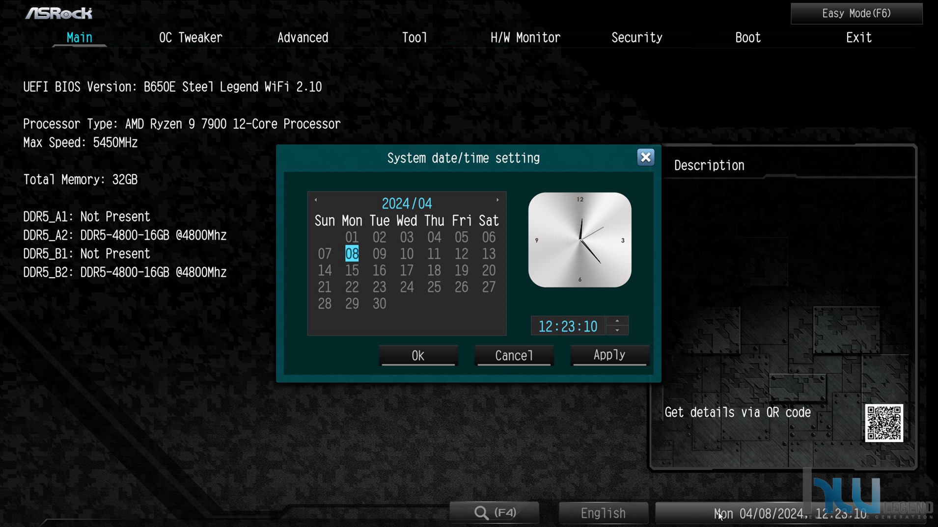Screen dimensions: 938x527
Task: Select calendar day 23
Action: pyautogui.click(x=379, y=288)
